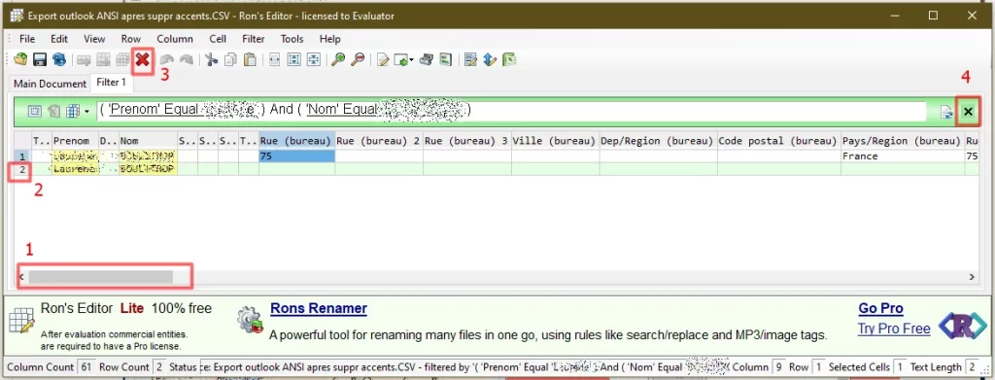Click the Redo arrow icon
Image resolution: width=995 pixels, height=380 pixels.
point(186,59)
